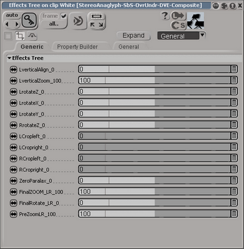Click the LverticalZoom_100 slider

pyautogui.click(x=168, y=80)
